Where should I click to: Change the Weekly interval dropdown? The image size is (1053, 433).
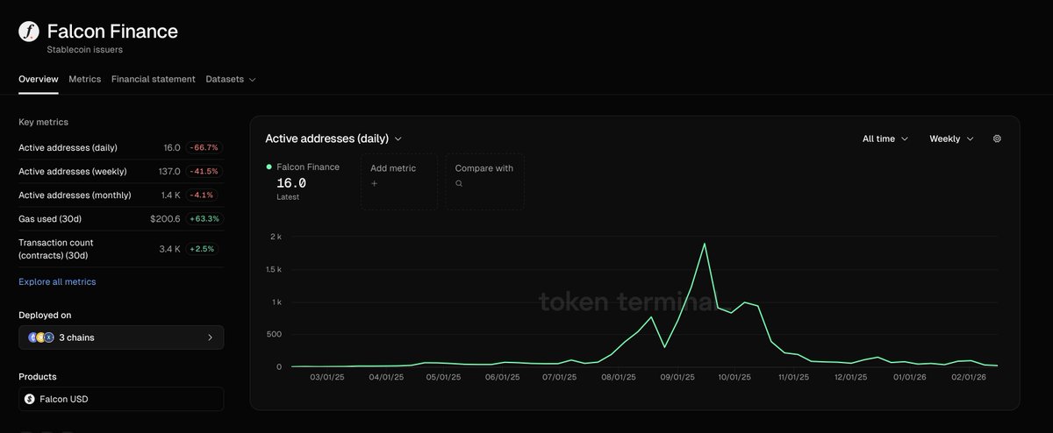pos(952,138)
